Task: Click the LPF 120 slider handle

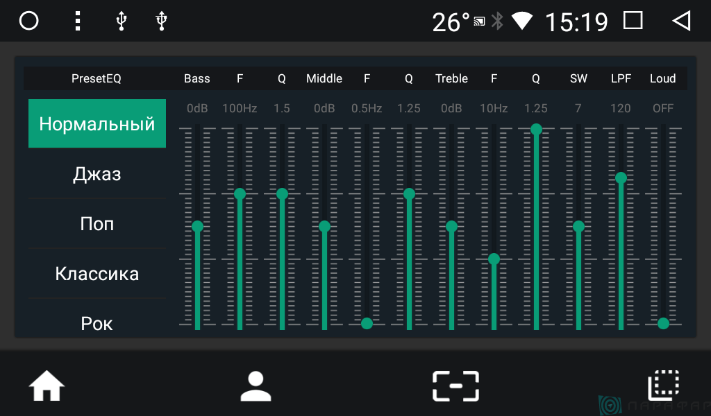Action: 621,177
